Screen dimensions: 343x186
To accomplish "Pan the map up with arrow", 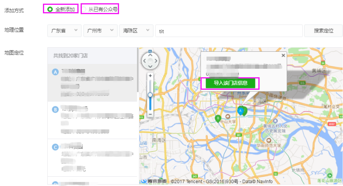I will (150, 55).
